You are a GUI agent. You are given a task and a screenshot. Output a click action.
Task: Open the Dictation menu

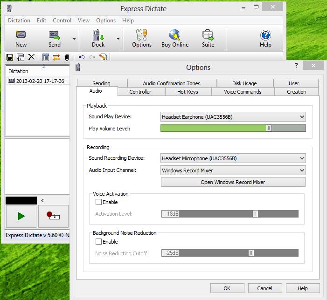19,20
